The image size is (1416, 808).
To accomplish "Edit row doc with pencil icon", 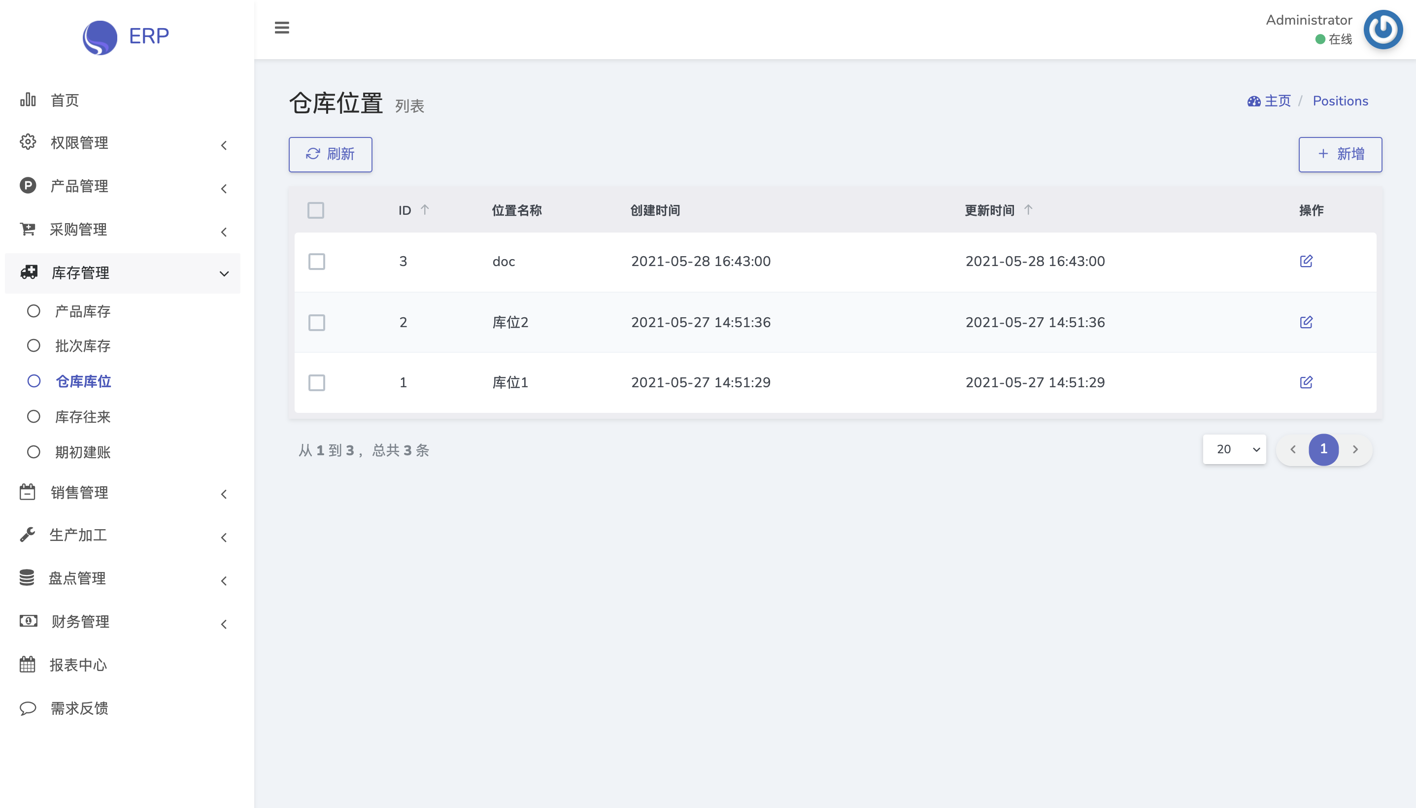I will pyautogui.click(x=1306, y=261).
